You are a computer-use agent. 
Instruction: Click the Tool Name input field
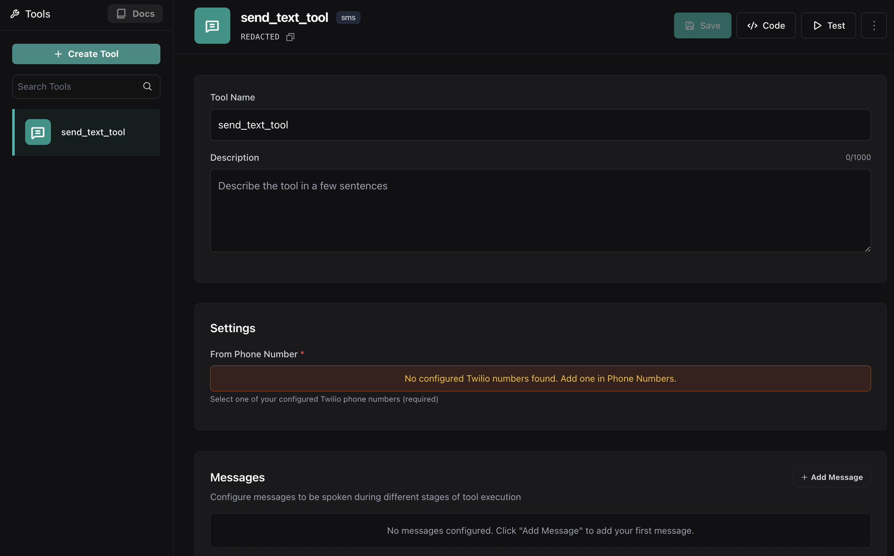pos(540,125)
